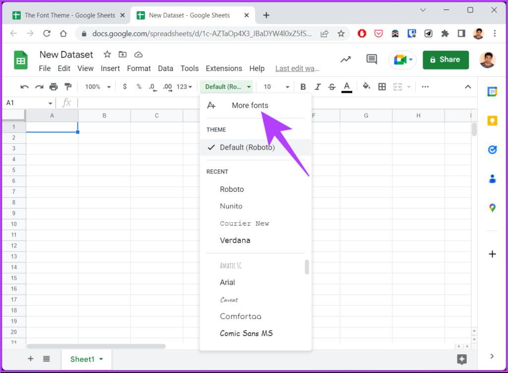This screenshot has height=373, width=508.
Task: Toggle bold formatting
Action: click(303, 87)
